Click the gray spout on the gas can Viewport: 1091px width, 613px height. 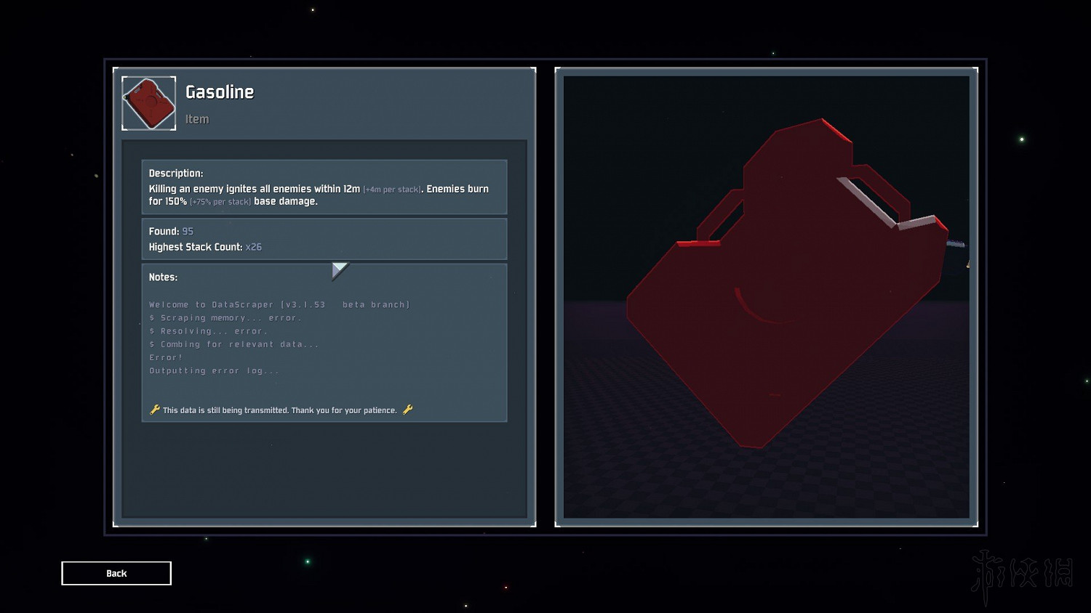coord(954,244)
